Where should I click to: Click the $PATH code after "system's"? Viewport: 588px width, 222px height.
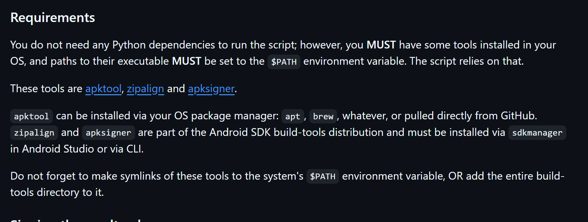[x=323, y=176]
